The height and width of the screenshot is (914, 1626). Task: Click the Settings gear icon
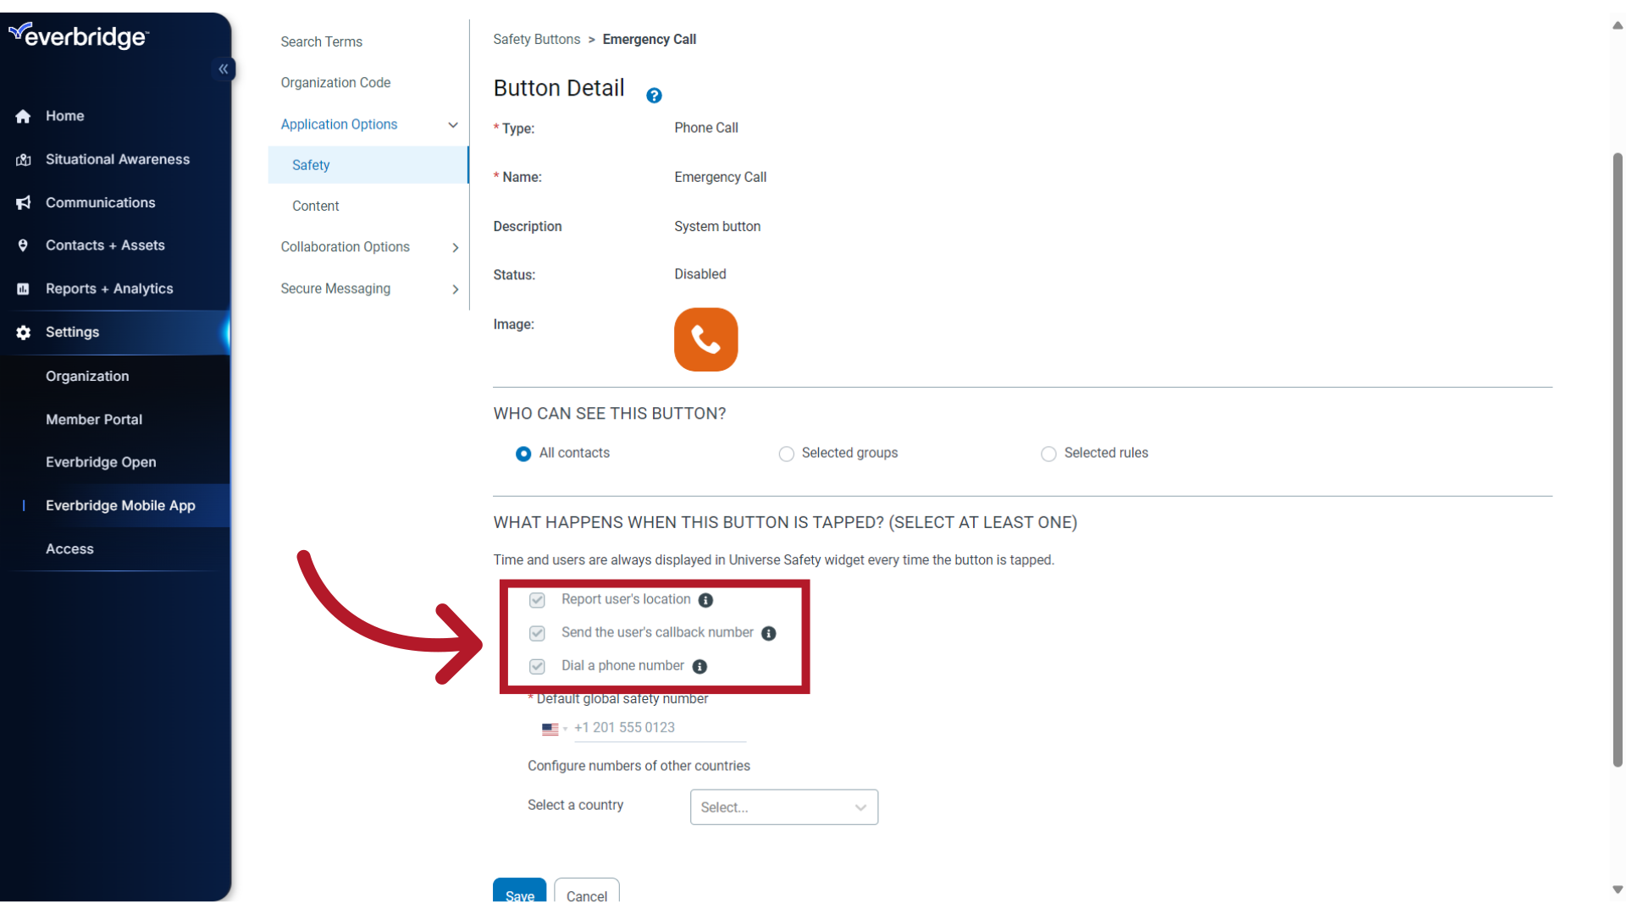coord(23,332)
